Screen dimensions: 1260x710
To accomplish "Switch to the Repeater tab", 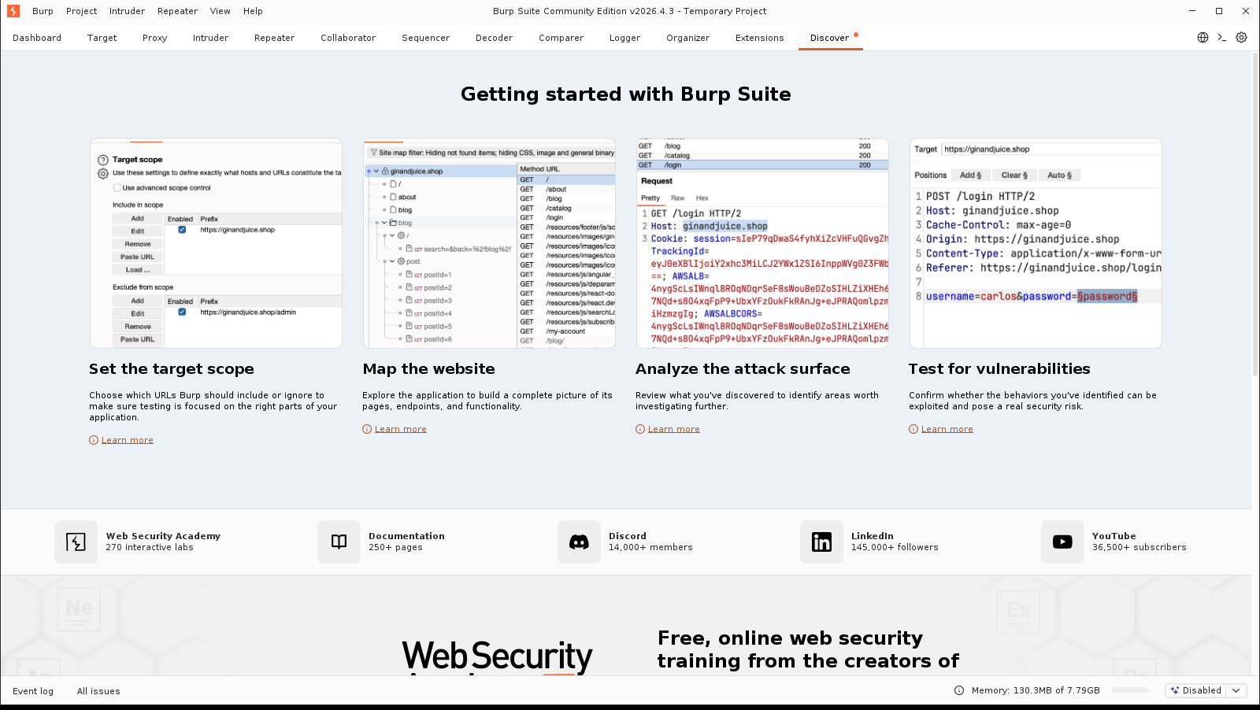I will point(274,38).
